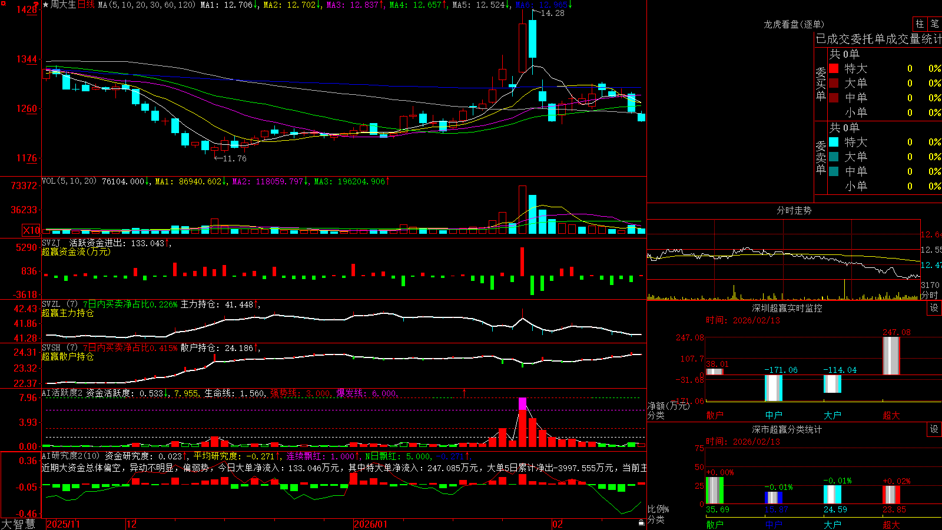Click the 日线 period label
This screenshot has height=530, width=942.
click(x=86, y=5)
